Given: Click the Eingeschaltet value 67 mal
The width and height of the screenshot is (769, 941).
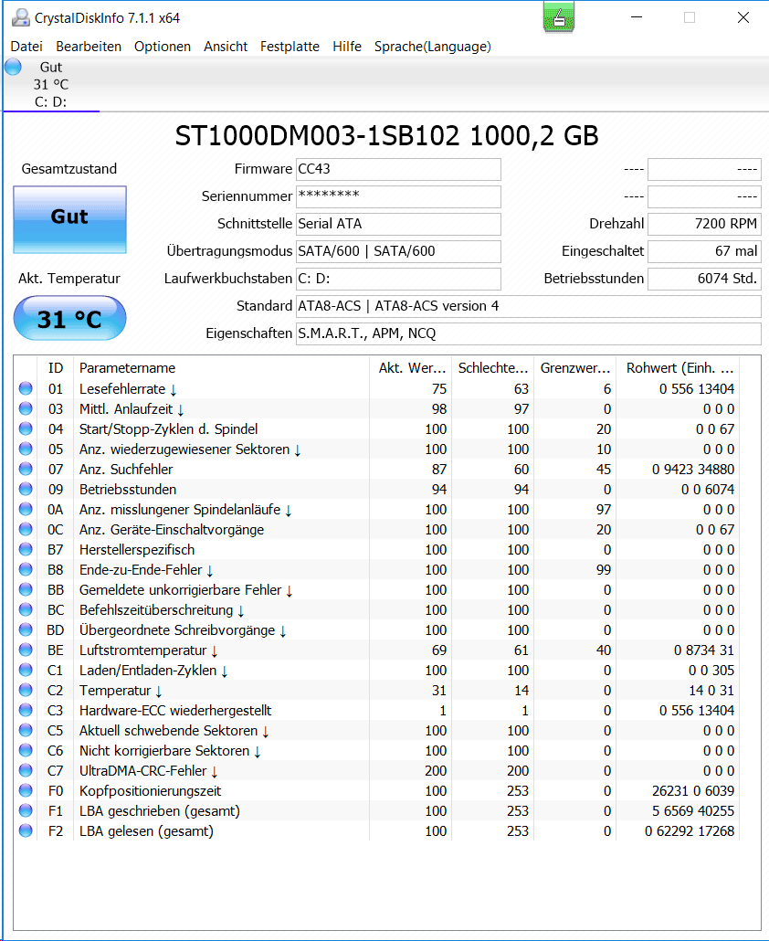Looking at the screenshot, I should [x=704, y=251].
